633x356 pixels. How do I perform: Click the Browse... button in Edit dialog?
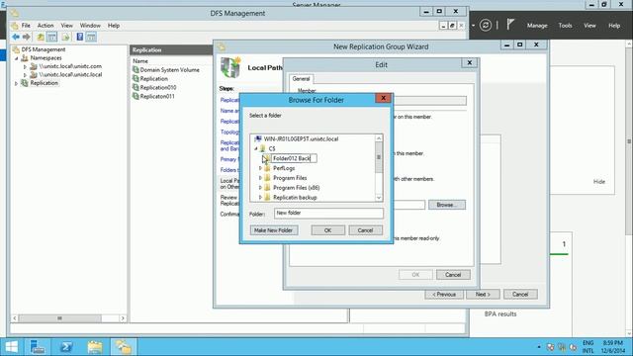447,205
